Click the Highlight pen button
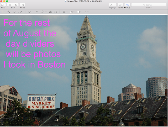 tap(111, 5)
